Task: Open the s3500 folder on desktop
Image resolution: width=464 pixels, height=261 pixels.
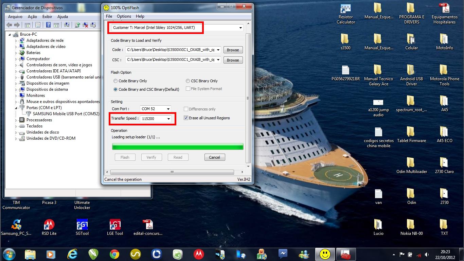Action: (345, 42)
